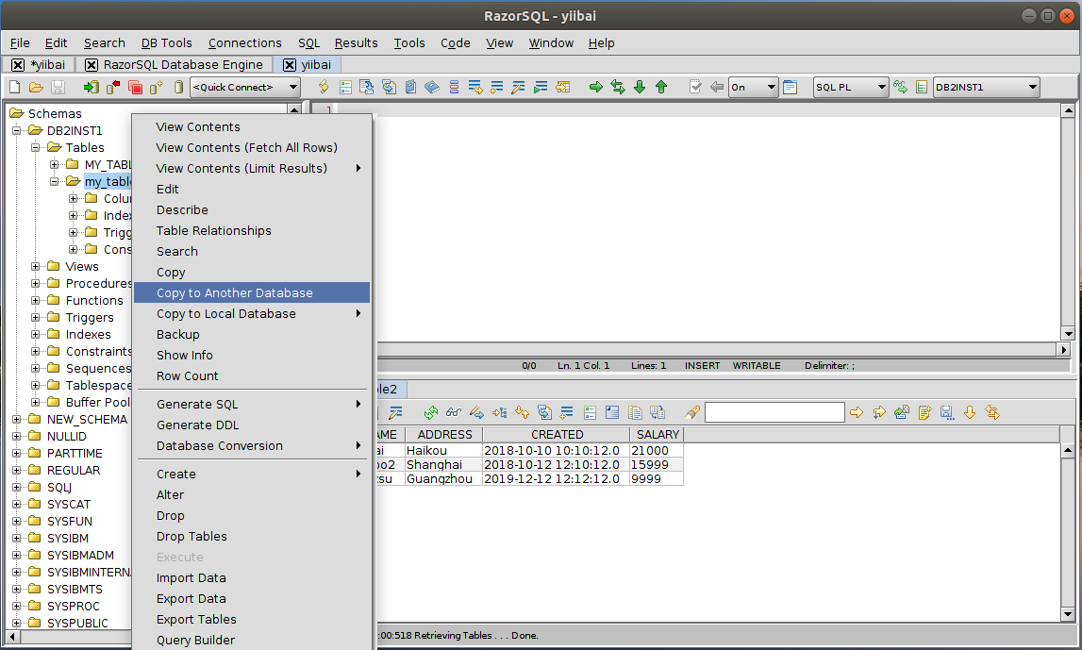
Task: Open the Quick Connect dropdown
Action: (x=245, y=88)
